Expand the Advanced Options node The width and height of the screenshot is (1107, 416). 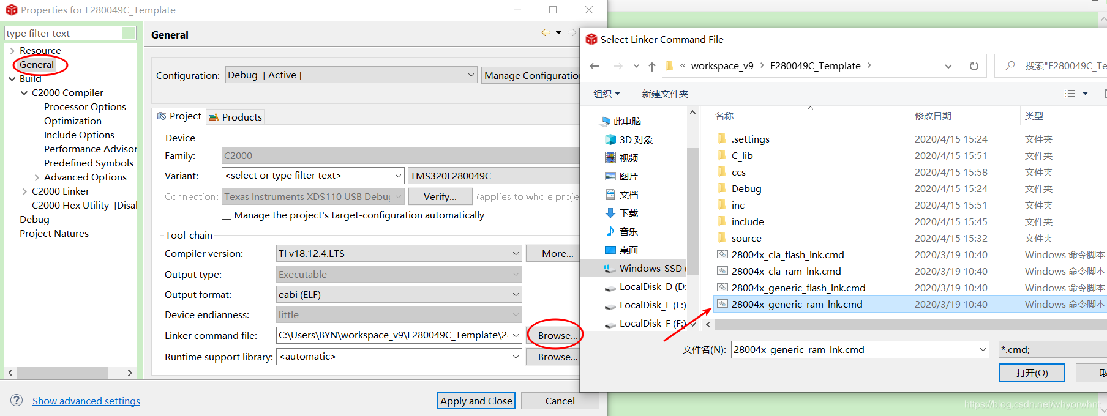point(37,177)
